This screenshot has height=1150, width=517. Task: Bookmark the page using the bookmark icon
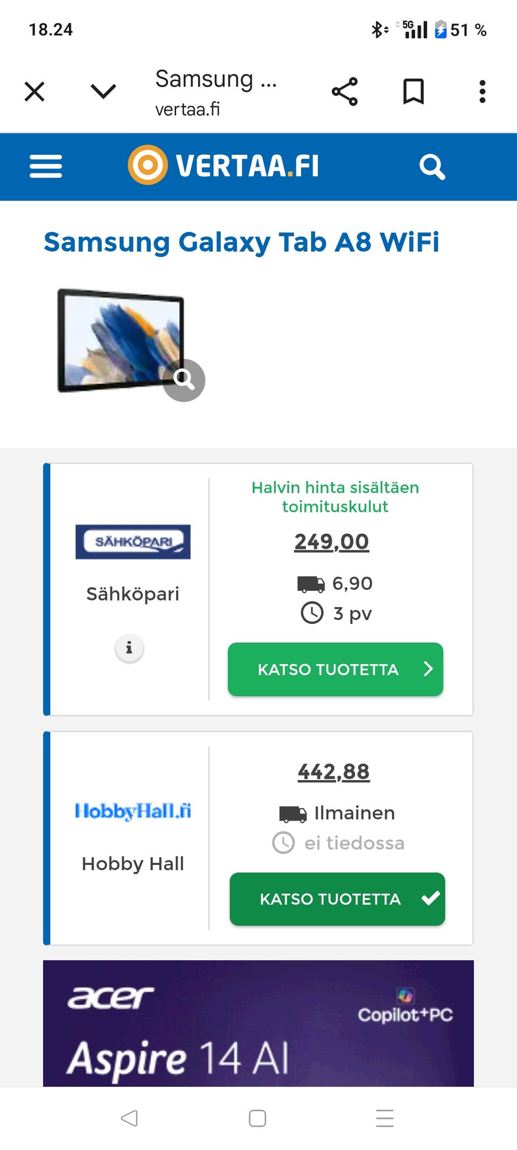414,91
